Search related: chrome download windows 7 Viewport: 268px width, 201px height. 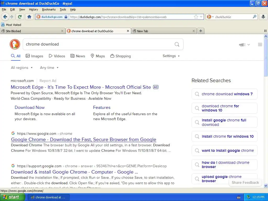(224, 94)
